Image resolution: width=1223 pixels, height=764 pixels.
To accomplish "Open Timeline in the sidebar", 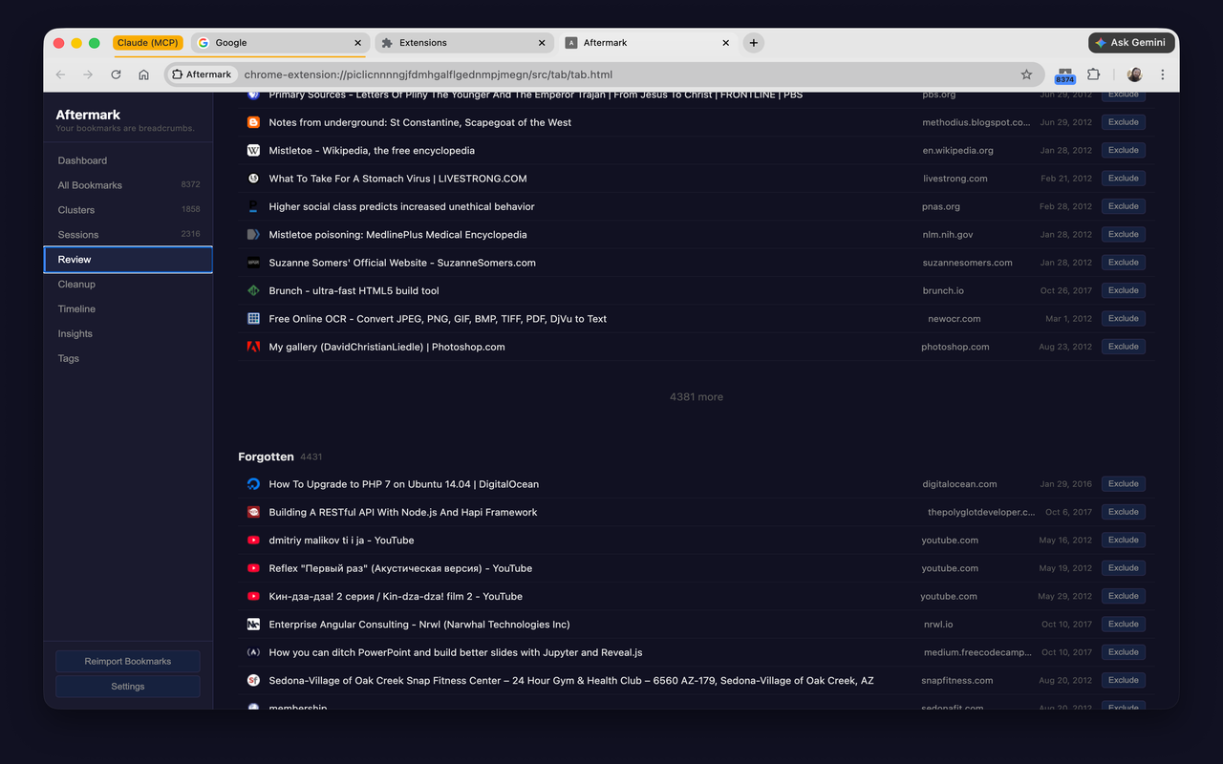I will coord(128,309).
